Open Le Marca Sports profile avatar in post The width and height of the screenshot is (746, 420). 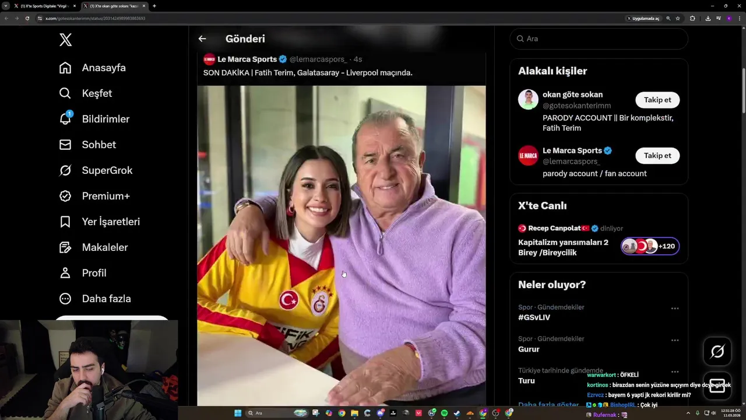tap(209, 59)
